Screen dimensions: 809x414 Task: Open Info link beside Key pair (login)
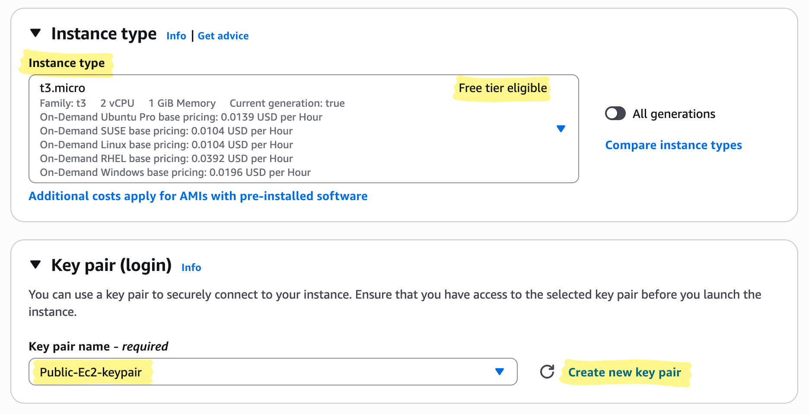[x=191, y=268]
